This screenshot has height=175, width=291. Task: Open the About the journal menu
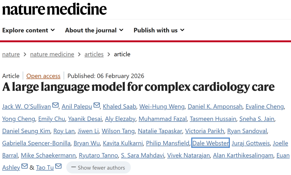pyautogui.click(x=94, y=30)
